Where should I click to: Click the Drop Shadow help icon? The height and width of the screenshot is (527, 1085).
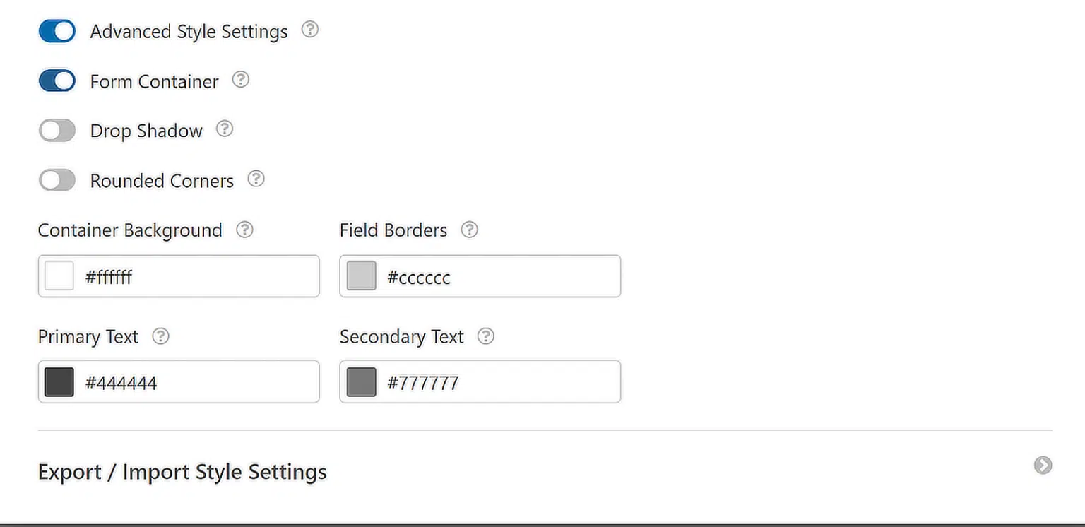[x=225, y=129]
